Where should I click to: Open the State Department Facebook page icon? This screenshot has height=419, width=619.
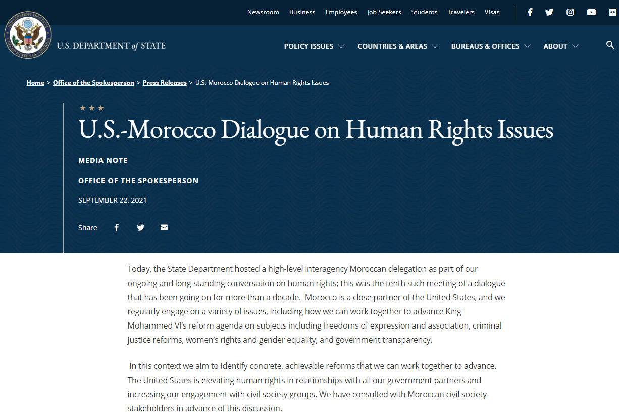click(530, 12)
